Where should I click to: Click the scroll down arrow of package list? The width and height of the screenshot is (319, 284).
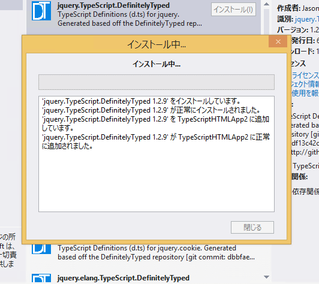click(266, 277)
